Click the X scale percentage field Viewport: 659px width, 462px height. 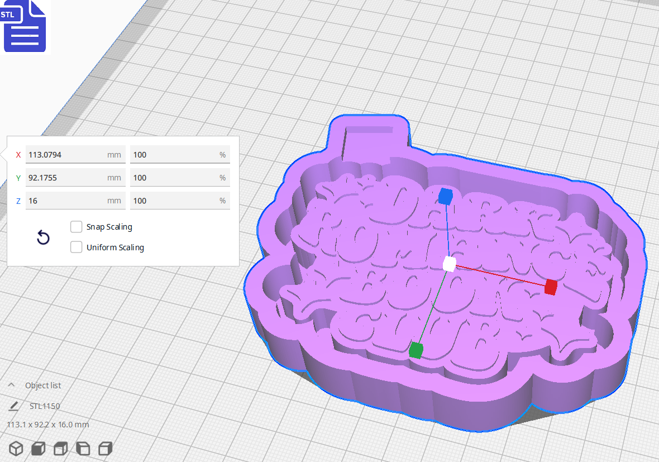(x=173, y=155)
